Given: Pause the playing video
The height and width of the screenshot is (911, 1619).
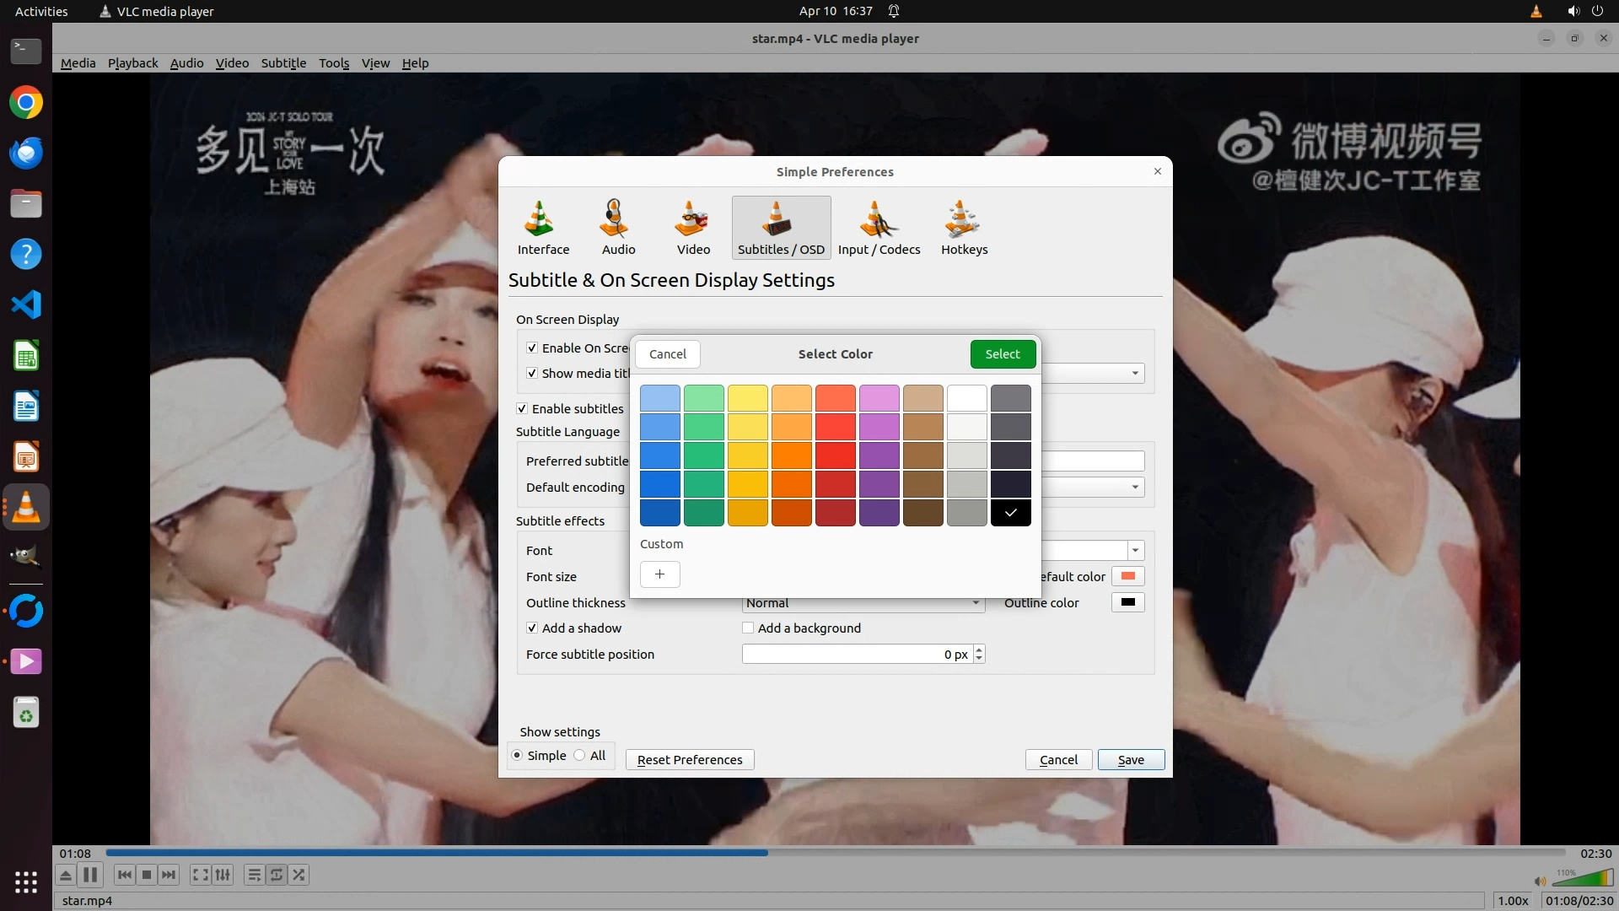Looking at the screenshot, I should (x=90, y=875).
